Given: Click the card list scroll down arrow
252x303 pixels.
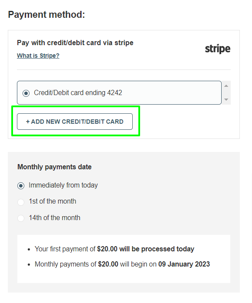Looking at the screenshot, I should click(226, 99).
